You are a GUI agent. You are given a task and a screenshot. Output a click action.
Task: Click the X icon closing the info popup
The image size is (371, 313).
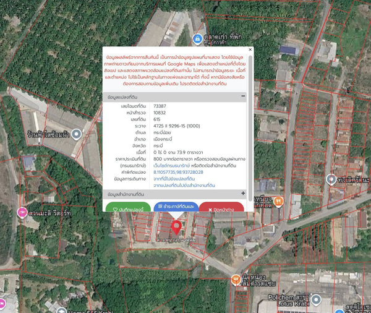(x=250, y=49)
